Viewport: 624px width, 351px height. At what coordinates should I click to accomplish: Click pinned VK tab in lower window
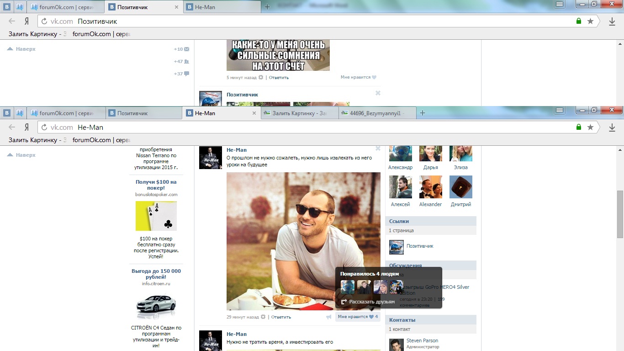coord(7,113)
